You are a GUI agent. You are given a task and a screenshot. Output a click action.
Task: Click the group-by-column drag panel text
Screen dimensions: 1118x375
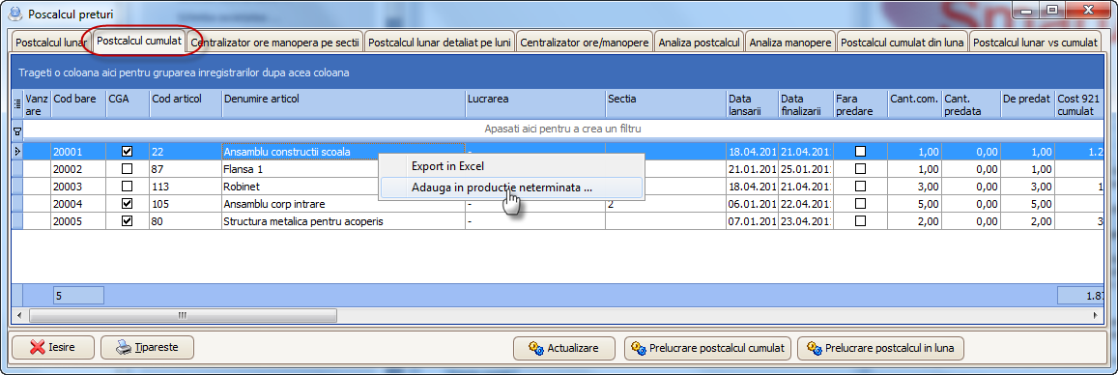coord(183,72)
